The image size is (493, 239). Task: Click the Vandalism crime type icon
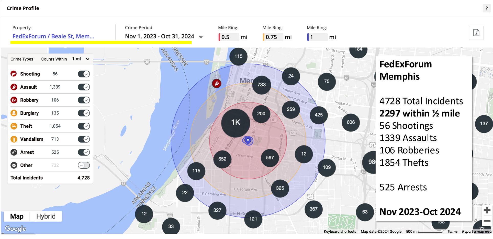pos(14,139)
